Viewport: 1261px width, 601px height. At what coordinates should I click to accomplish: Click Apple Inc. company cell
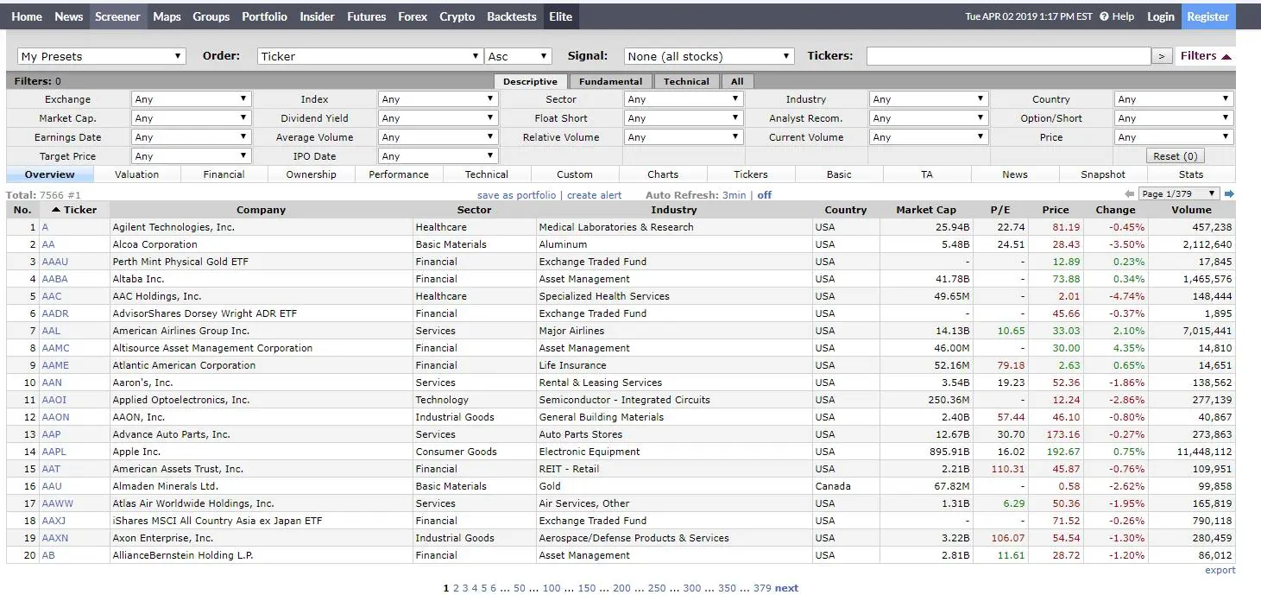coord(262,452)
